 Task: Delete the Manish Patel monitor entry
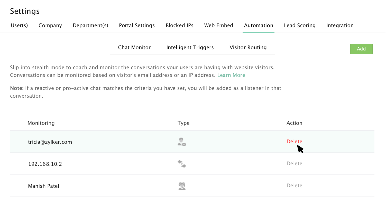click(x=294, y=186)
